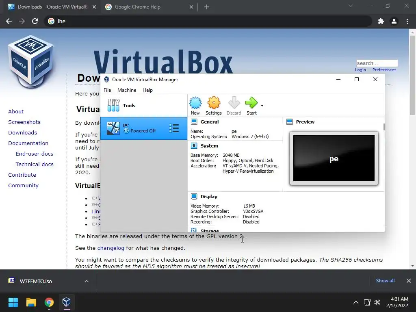Screen dimensions: 416x312
Task: Expand the Start button dropdown arrow
Action: click(262, 106)
